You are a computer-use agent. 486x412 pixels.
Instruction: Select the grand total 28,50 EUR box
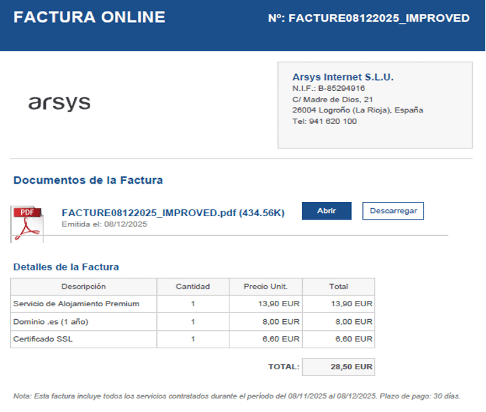[339, 367]
